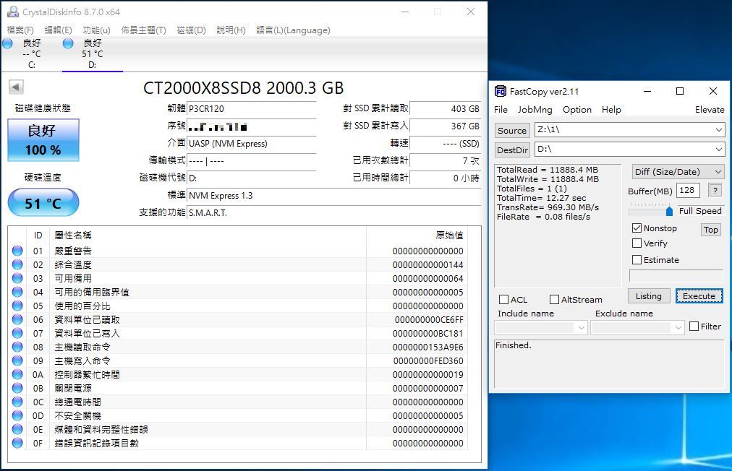
Task: Enable the Filter checkbox
Action: point(694,327)
